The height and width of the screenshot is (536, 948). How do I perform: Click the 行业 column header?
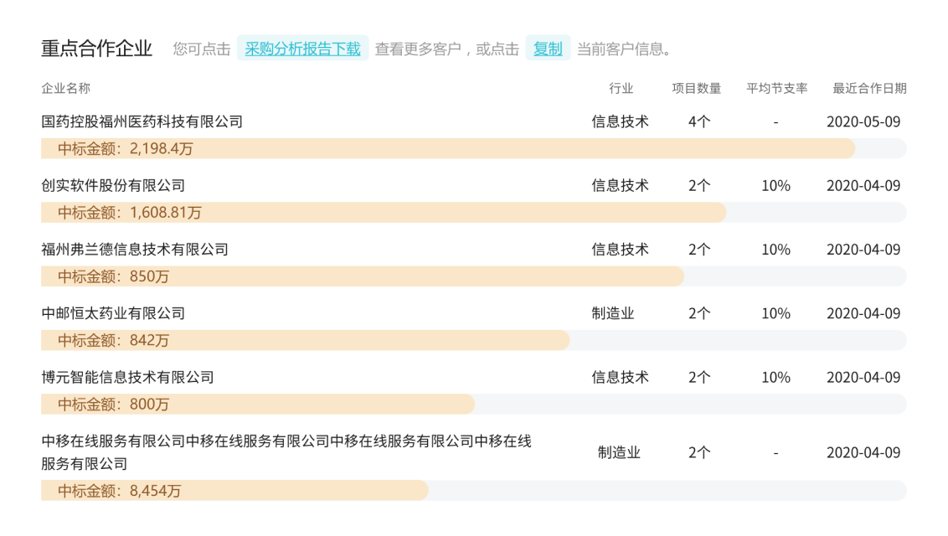coord(621,88)
